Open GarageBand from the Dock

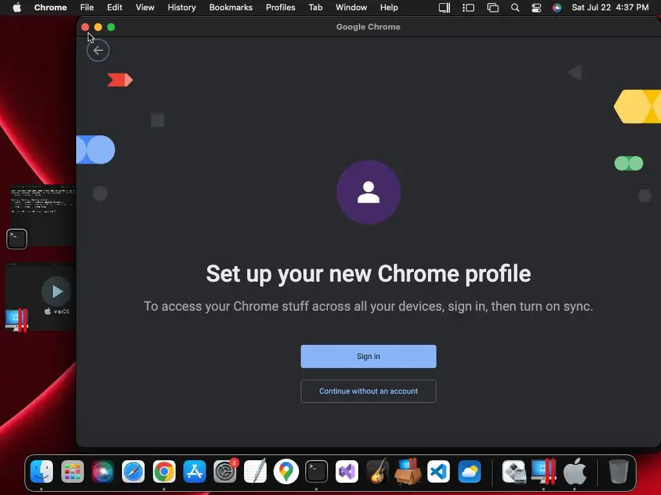point(378,471)
